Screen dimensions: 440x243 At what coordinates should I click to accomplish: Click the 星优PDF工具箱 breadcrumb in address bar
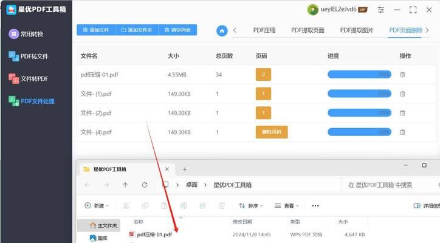[x=232, y=185]
